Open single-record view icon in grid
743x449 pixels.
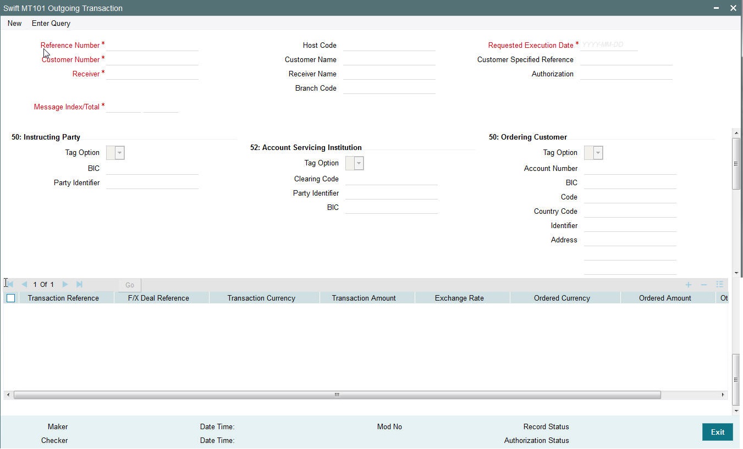click(719, 285)
